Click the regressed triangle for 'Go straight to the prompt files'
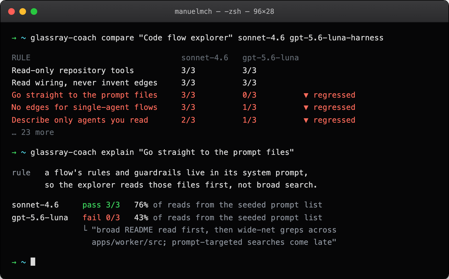This screenshot has height=279, width=449. coord(306,95)
